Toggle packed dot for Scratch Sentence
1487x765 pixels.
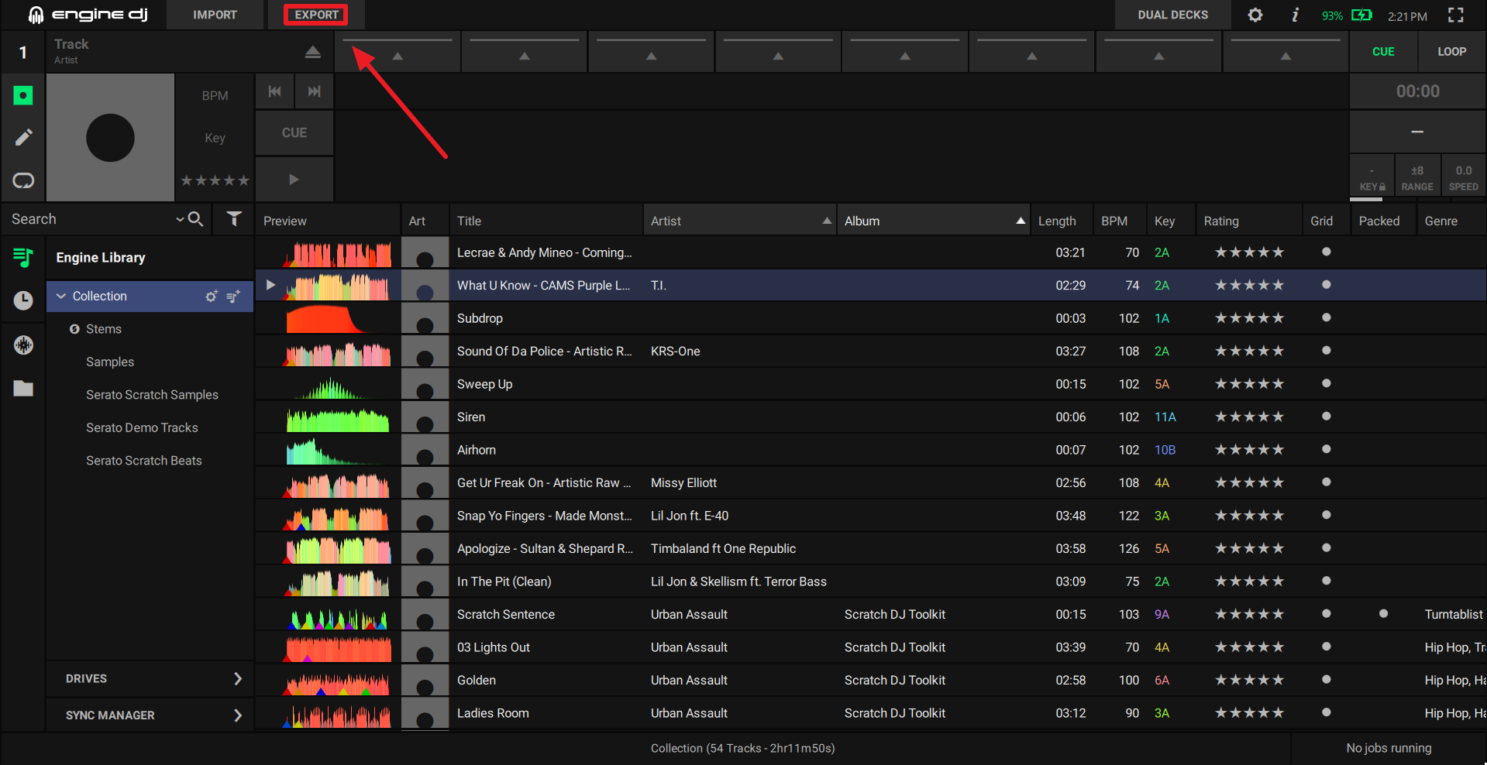(1383, 613)
